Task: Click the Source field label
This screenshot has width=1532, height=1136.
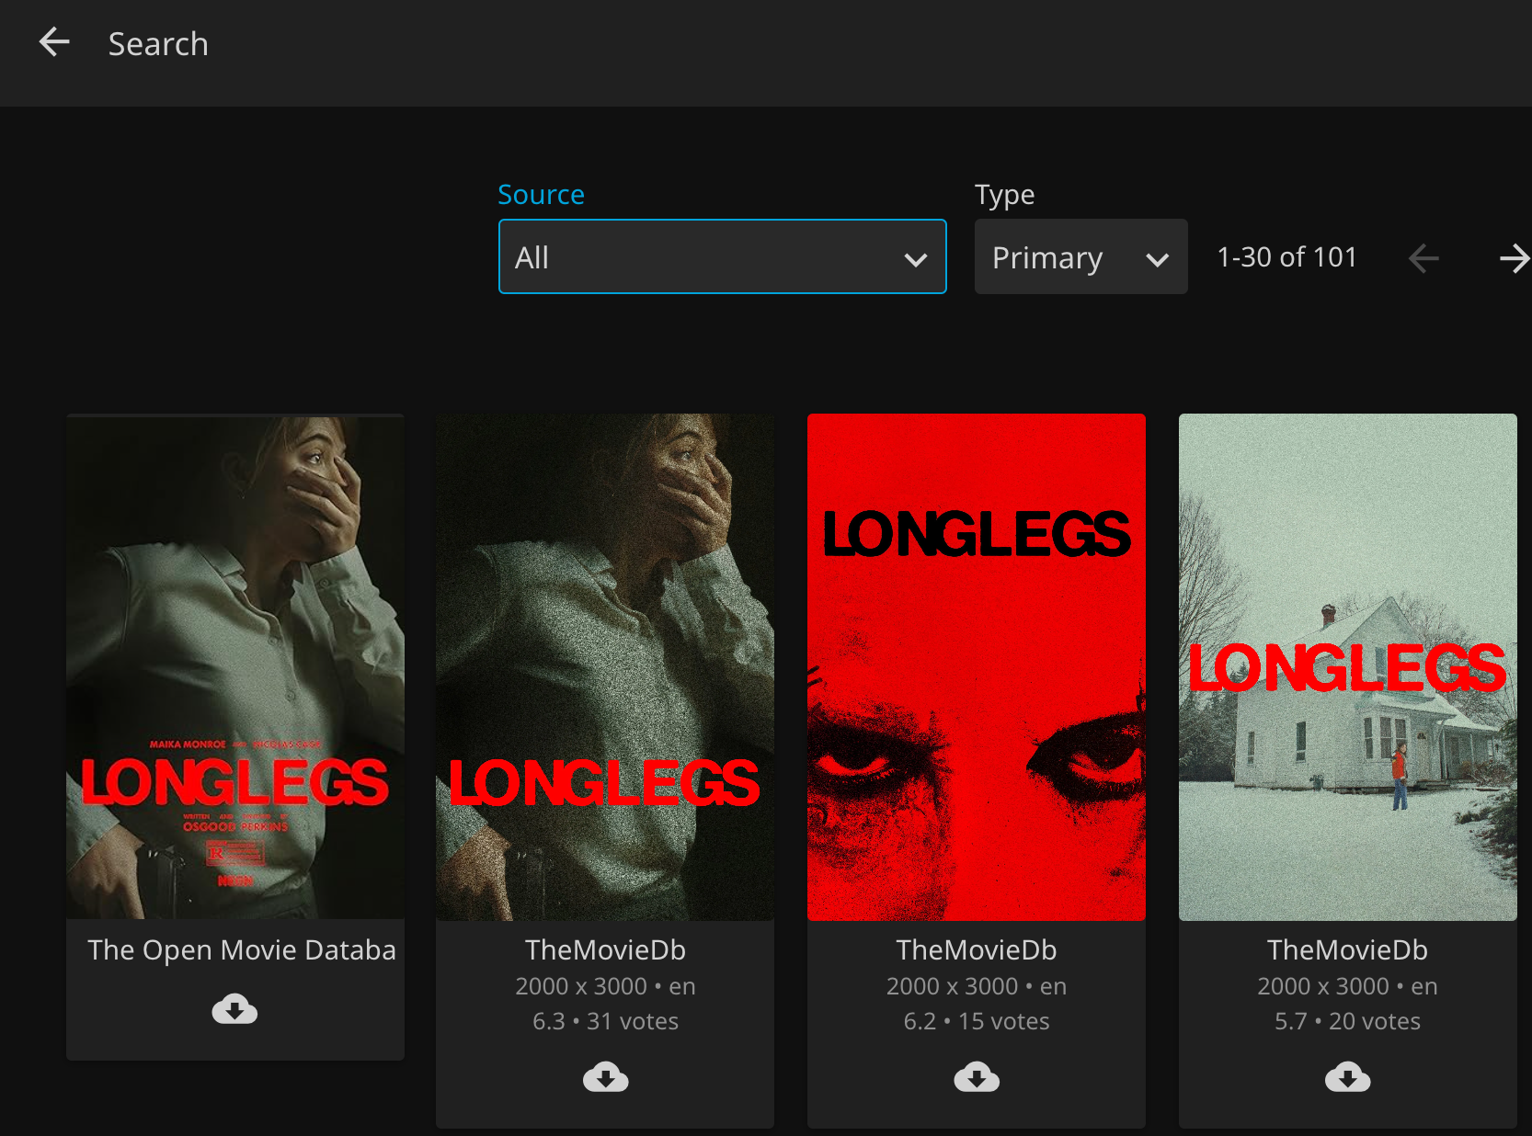Action: click(x=541, y=195)
